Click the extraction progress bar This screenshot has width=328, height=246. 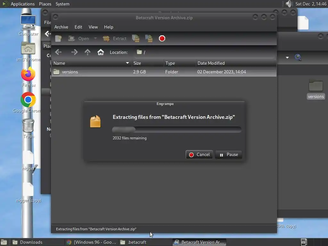[177, 129]
